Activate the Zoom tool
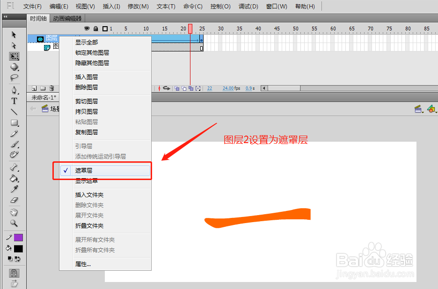Viewport: 438px width, 289px height. click(x=14, y=224)
